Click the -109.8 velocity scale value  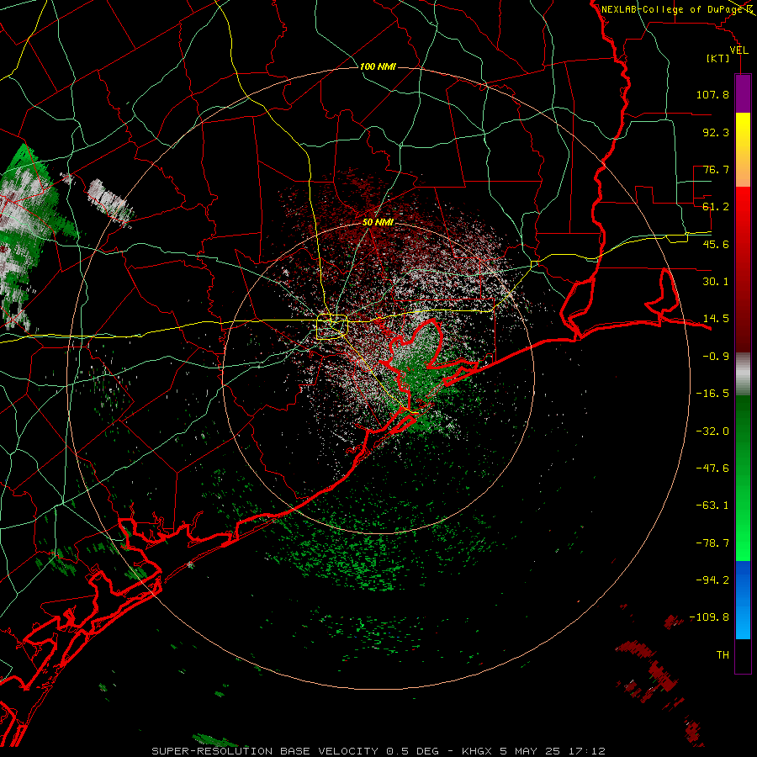pyautogui.click(x=709, y=617)
